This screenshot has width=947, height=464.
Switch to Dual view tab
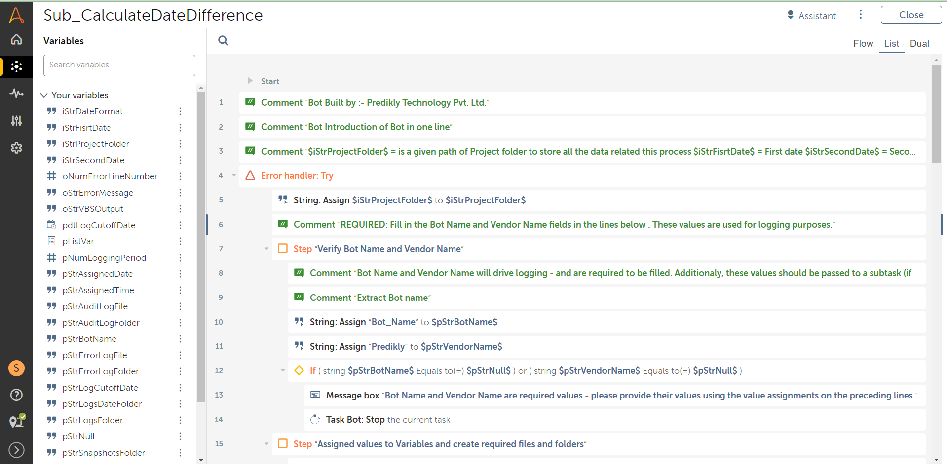[x=919, y=43]
